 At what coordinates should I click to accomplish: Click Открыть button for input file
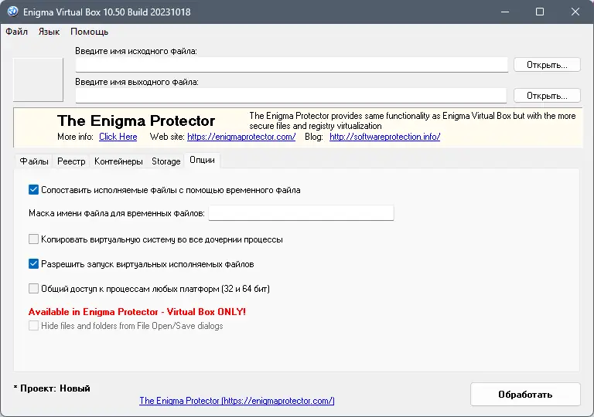[547, 65]
